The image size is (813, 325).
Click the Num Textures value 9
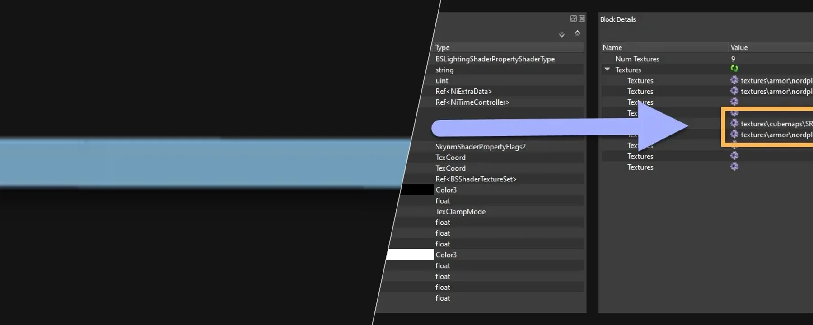(x=733, y=59)
